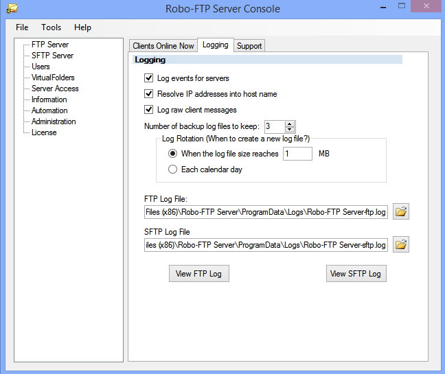Maximize the Robo-FTP Server Console window

[x=402, y=6]
